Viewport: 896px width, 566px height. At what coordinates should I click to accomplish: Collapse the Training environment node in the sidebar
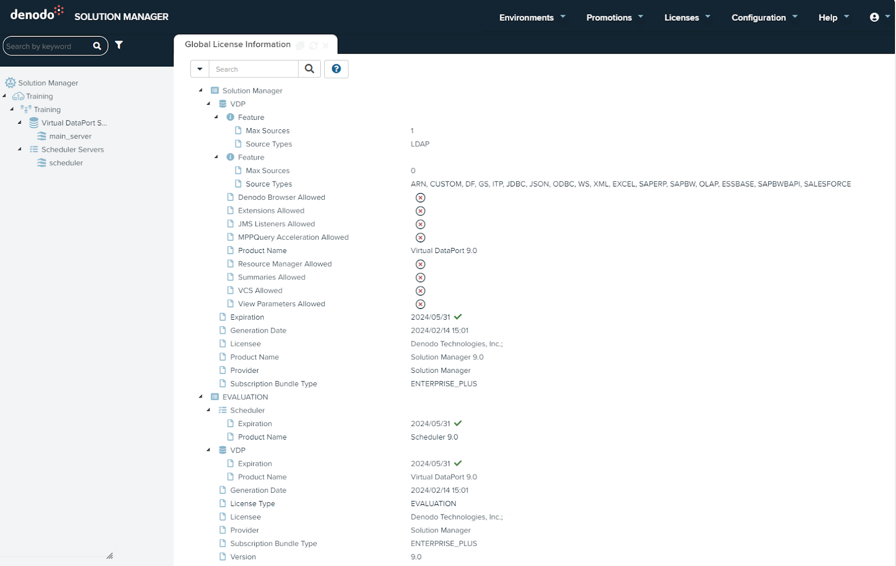tap(4, 96)
